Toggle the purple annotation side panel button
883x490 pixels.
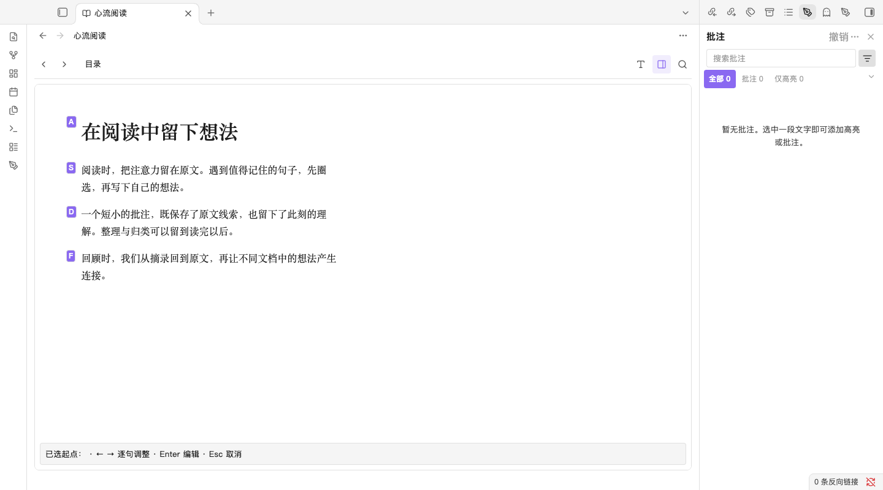(662, 64)
